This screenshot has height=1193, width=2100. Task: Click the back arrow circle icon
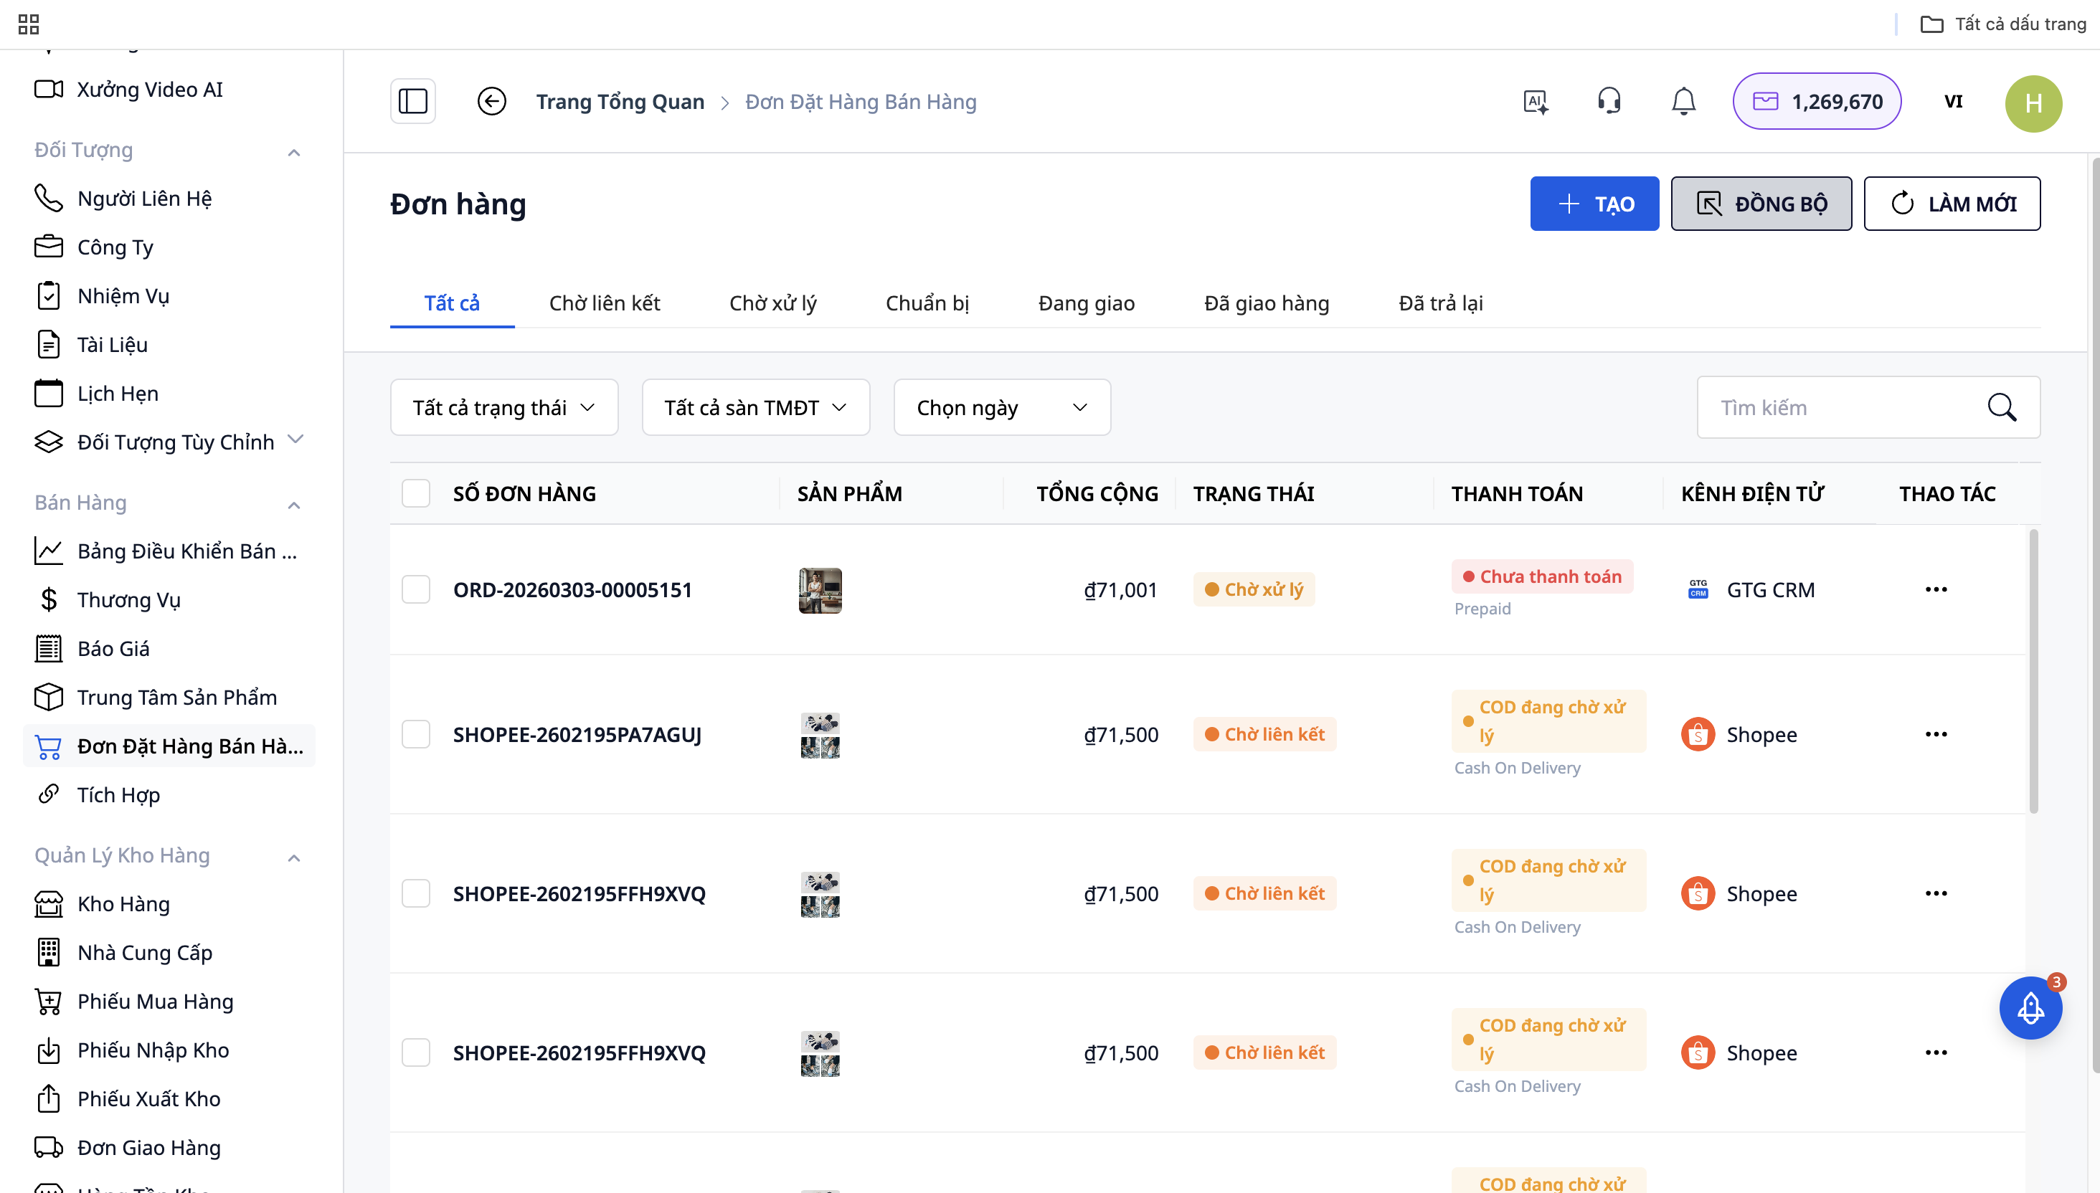(x=492, y=102)
